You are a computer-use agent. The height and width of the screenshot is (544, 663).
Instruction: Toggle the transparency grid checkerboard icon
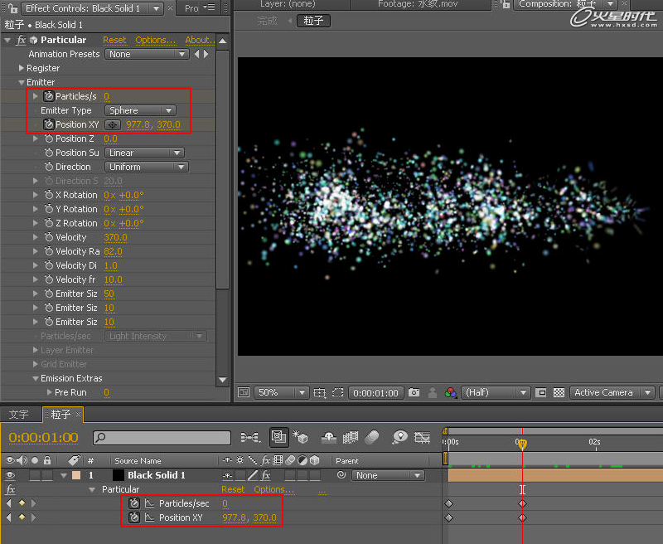(559, 392)
